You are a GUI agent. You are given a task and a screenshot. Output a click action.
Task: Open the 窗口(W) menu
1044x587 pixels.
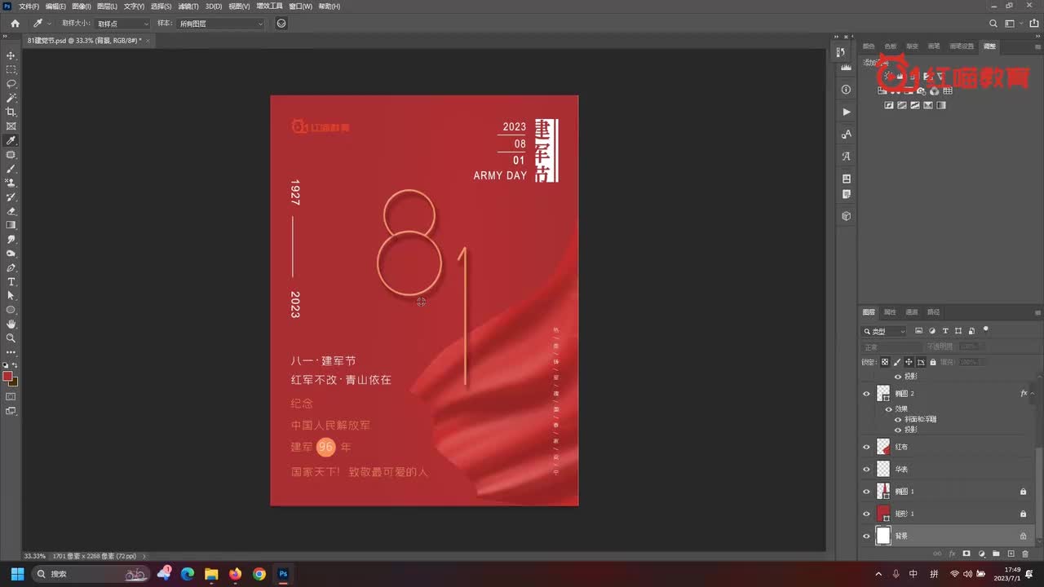pyautogui.click(x=300, y=7)
